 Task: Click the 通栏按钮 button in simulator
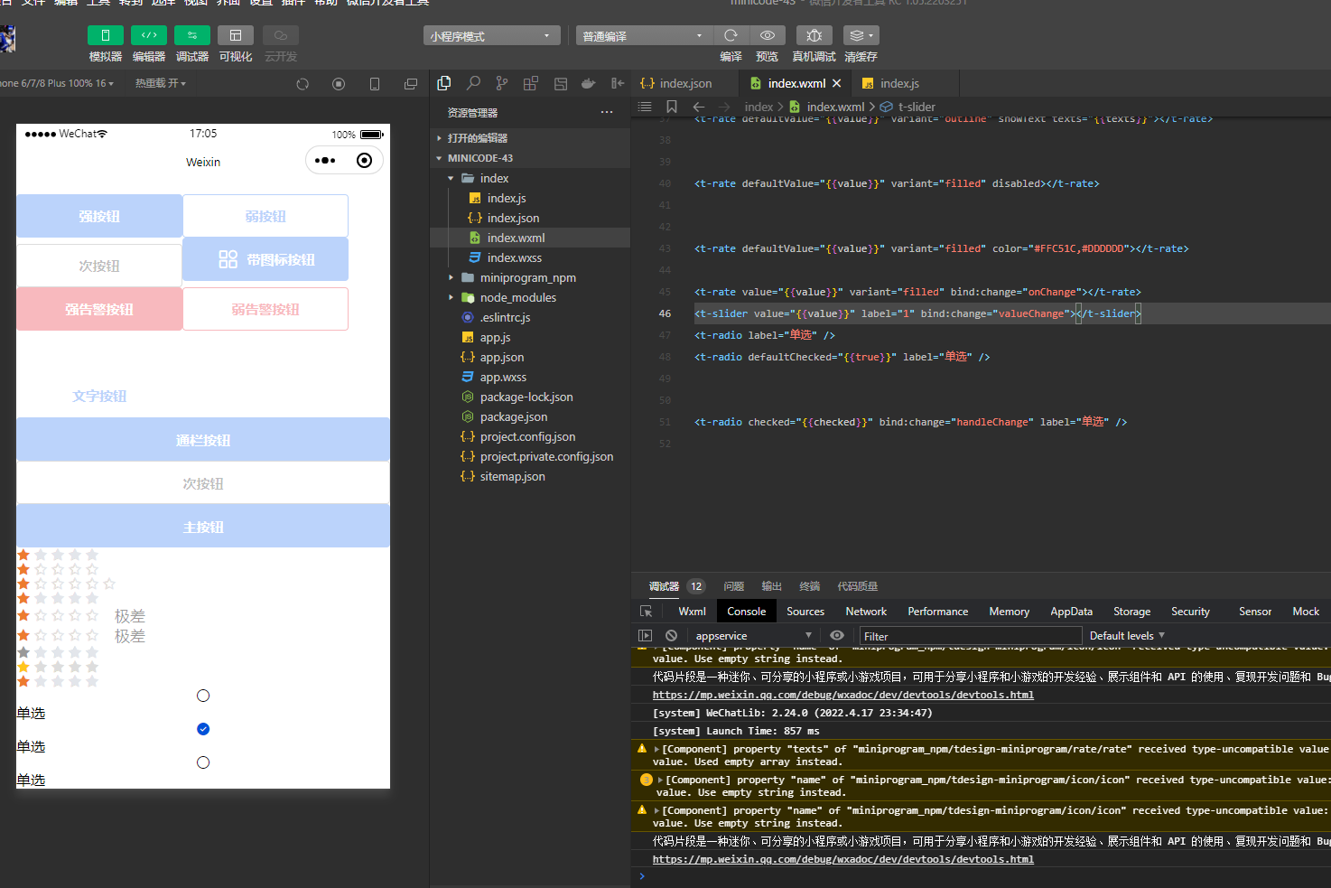(x=202, y=439)
